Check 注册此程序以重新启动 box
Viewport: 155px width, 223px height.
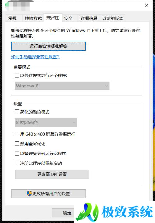click(17, 163)
